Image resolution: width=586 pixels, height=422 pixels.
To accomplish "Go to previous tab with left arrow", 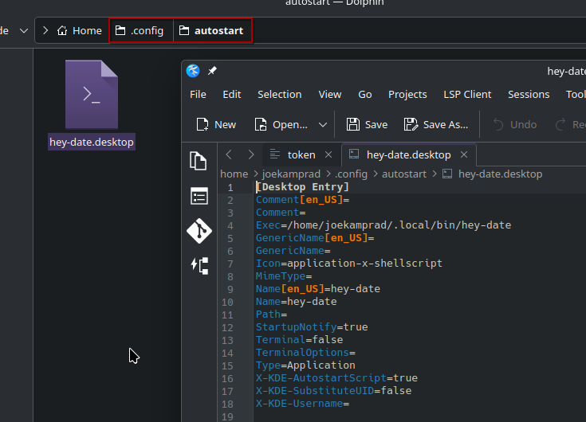I will 229,154.
